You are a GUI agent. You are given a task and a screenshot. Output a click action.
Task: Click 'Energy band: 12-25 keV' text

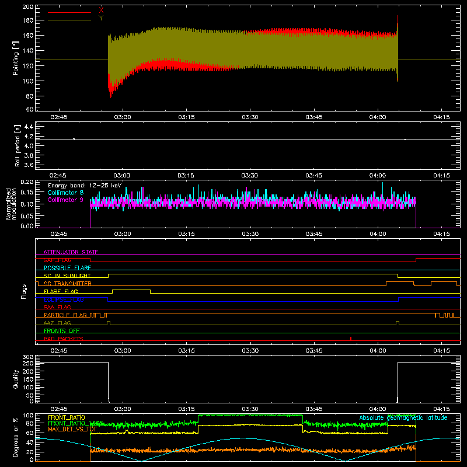click(85, 186)
